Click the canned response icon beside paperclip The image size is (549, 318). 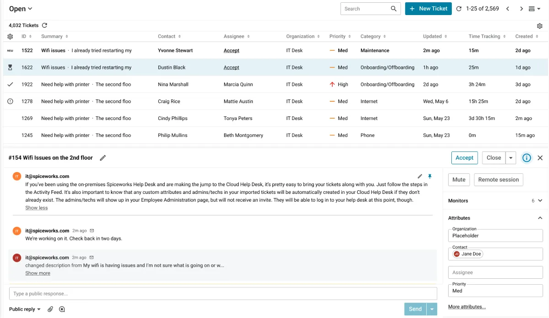62,309
